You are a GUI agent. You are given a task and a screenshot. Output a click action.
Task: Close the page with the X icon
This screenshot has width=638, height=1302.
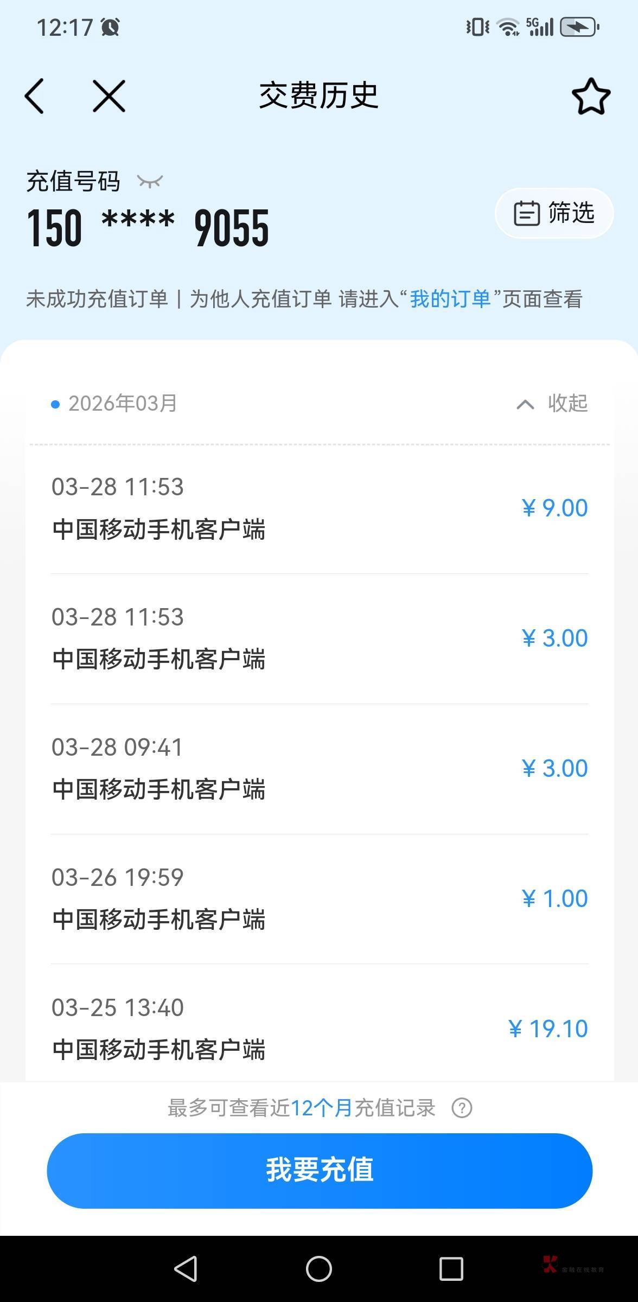tap(109, 96)
